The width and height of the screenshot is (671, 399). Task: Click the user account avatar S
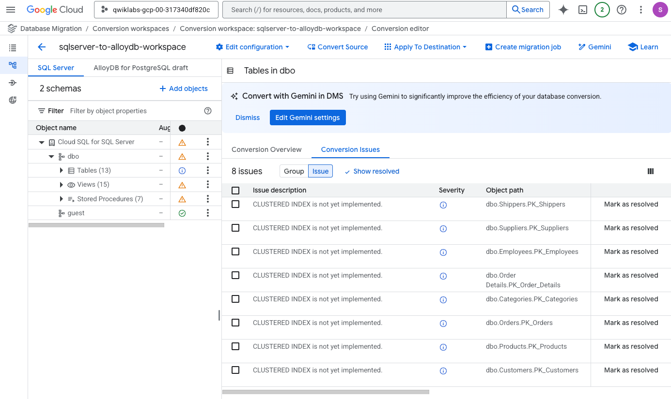(660, 10)
